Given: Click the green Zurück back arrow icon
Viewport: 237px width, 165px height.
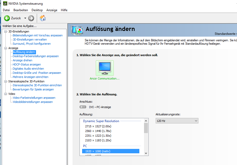Looking at the screenshot, I should (7, 18).
